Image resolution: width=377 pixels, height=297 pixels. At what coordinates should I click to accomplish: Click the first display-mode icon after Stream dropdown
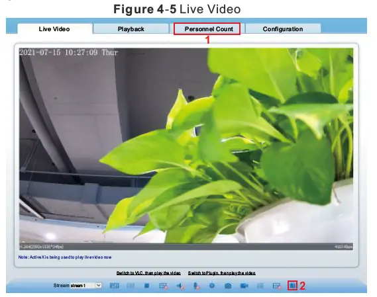click(115, 286)
